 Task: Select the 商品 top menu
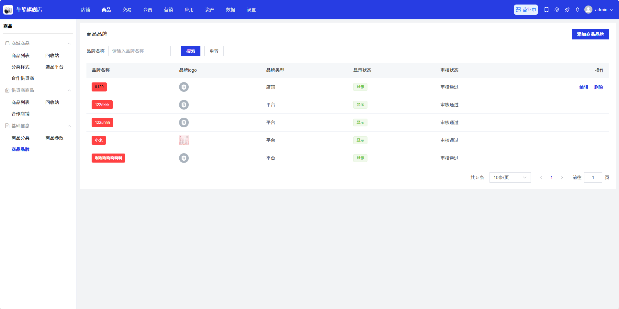[106, 10]
